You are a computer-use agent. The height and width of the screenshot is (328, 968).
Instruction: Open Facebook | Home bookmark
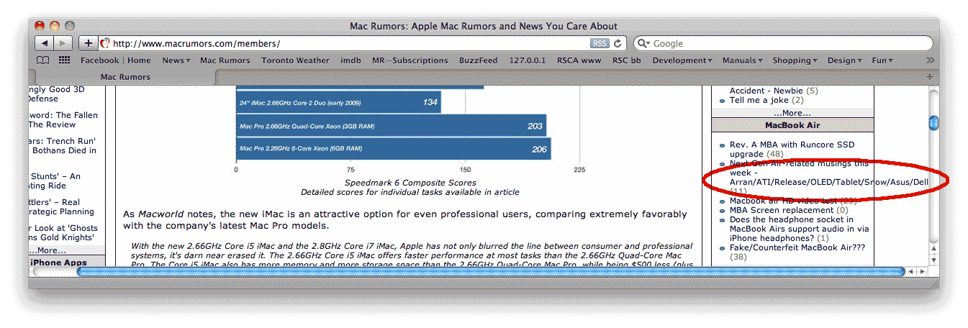pyautogui.click(x=115, y=60)
